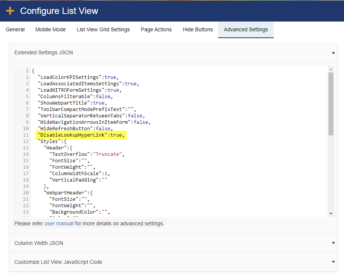Click the JSON editor scroll down arrow
This screenshot has height=274, width=344.
(x=331, y=214)
